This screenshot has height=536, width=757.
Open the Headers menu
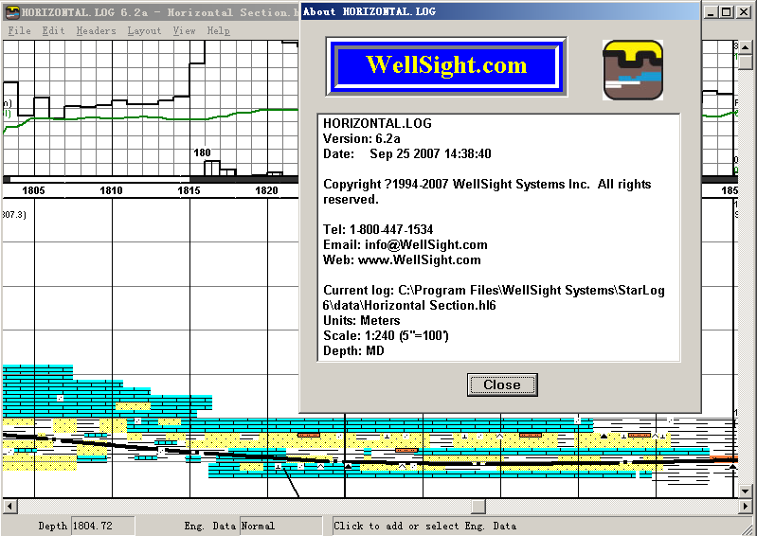coord(96,31)
